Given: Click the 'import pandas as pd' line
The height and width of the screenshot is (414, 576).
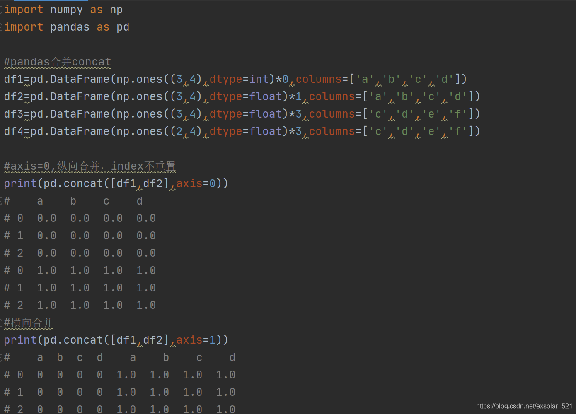Looking at the screenshot, I should coord(67,27).
